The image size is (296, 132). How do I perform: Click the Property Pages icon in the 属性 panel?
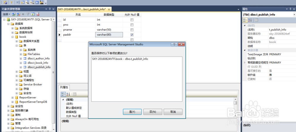click(256, 20)
